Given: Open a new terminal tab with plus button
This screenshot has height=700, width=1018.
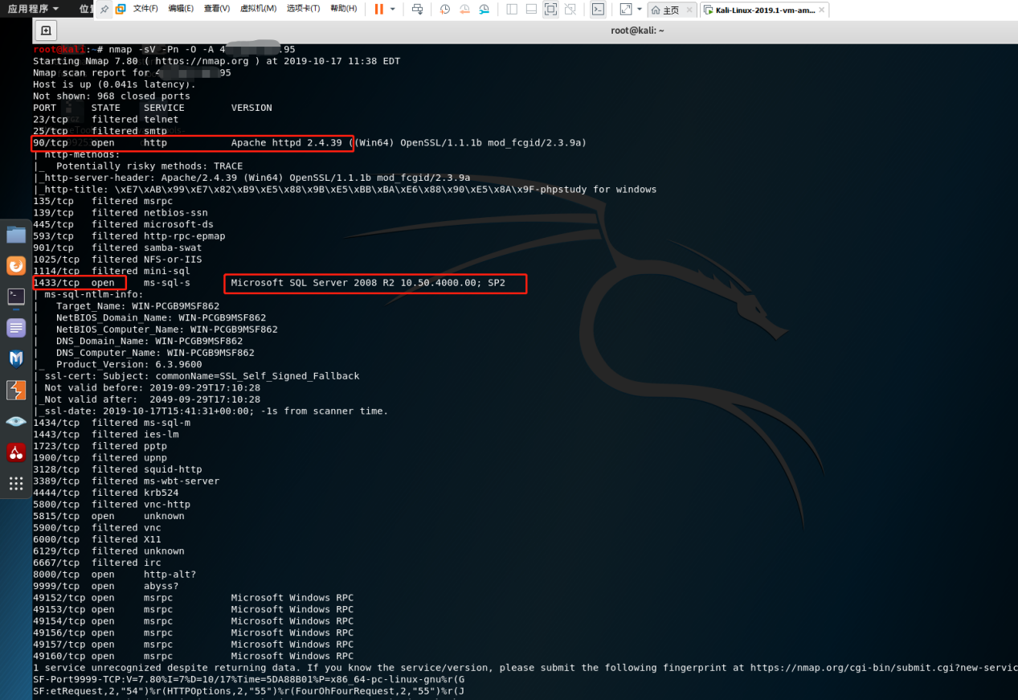Looking at the screenshot, I should [46, 31].
